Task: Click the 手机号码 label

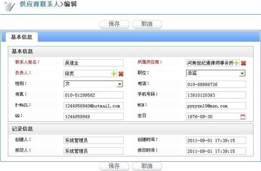Action: (x=148, y=94)
